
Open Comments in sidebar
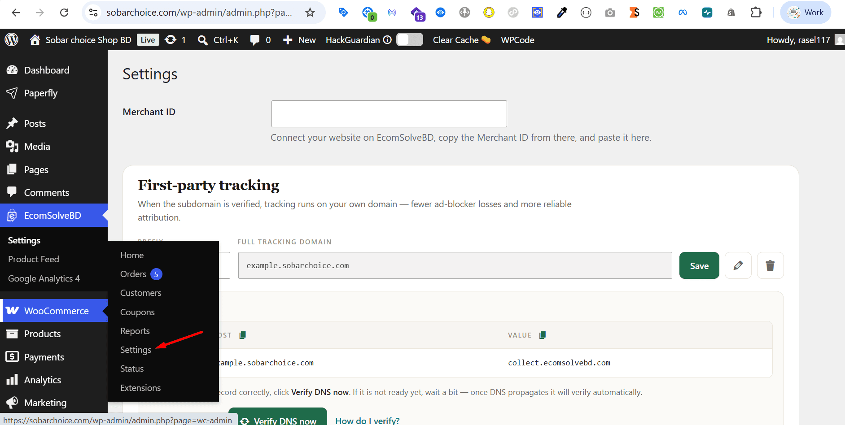click(x=54, y=192)
